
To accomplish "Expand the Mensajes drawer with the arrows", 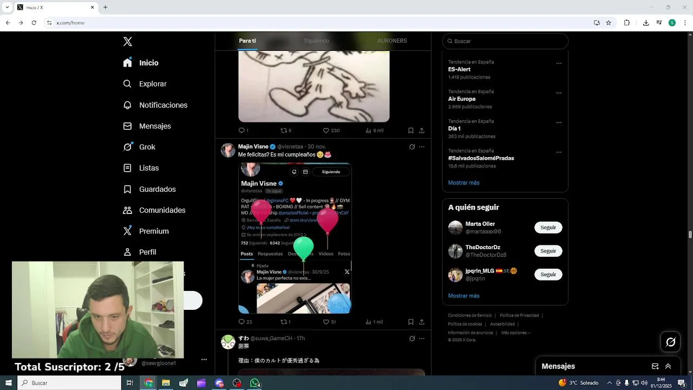I will point(668,366).
